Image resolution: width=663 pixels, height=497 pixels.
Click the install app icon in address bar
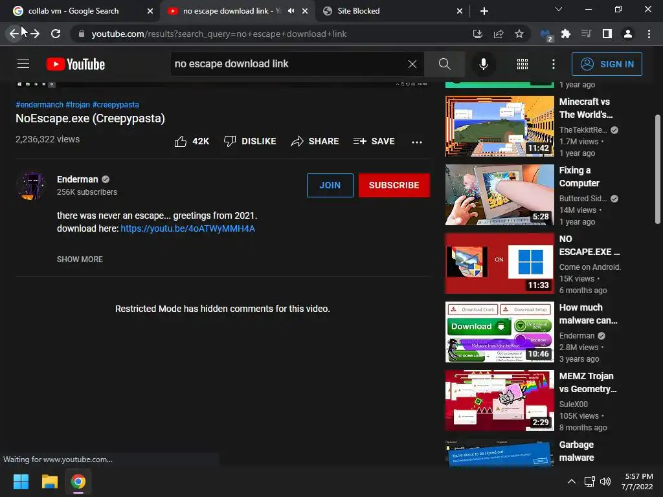tap(477, 34)
